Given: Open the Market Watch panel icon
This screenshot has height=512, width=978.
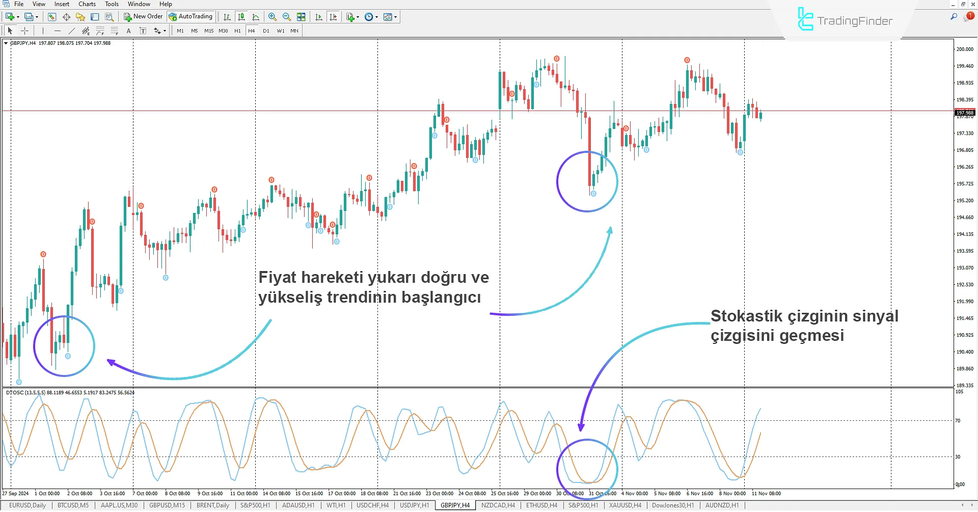Looking at the screenshot, I should tap(52, 17).
